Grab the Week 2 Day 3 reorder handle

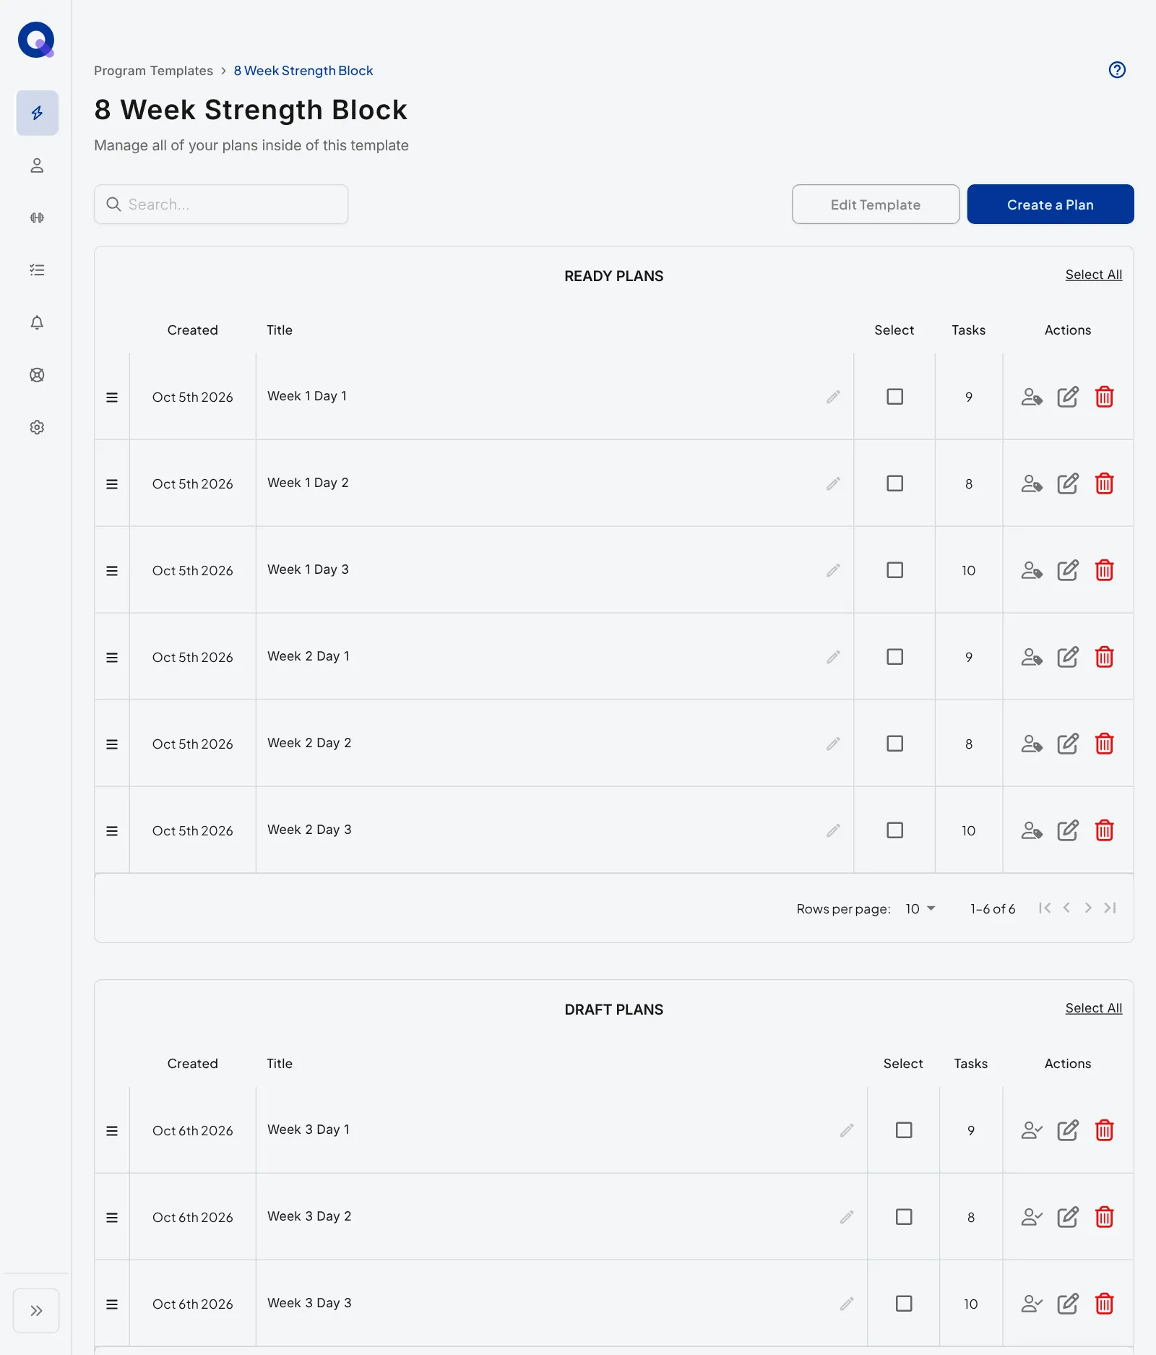point(112,831)
